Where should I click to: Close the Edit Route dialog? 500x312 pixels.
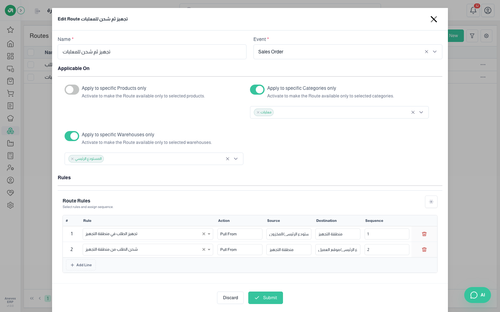coord(434,19)
